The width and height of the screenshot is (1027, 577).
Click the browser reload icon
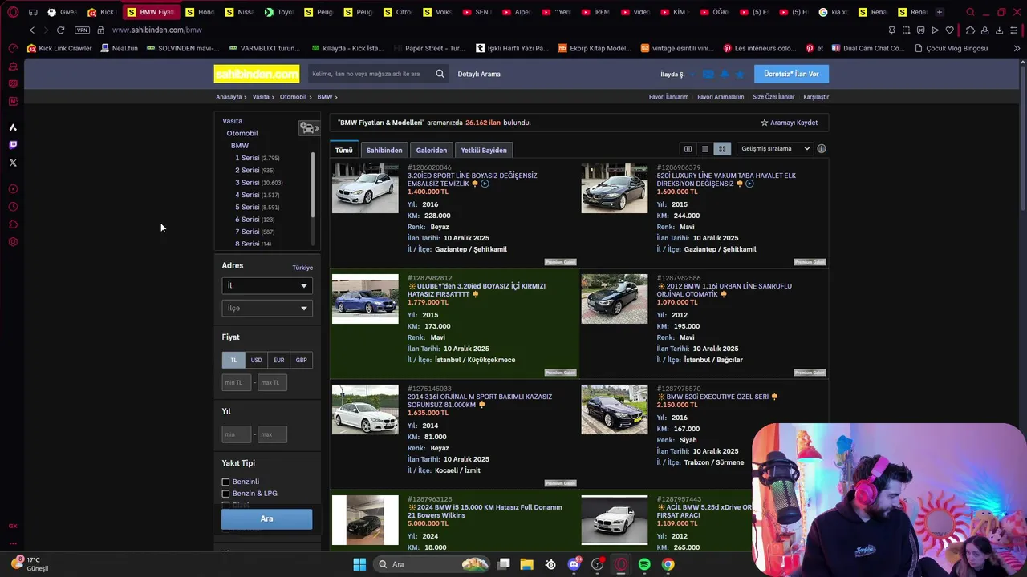(60, 30)
